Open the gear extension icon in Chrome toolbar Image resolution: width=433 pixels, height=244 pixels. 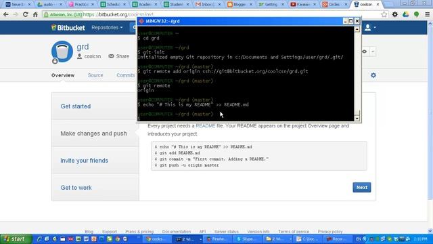pos(395,14)
